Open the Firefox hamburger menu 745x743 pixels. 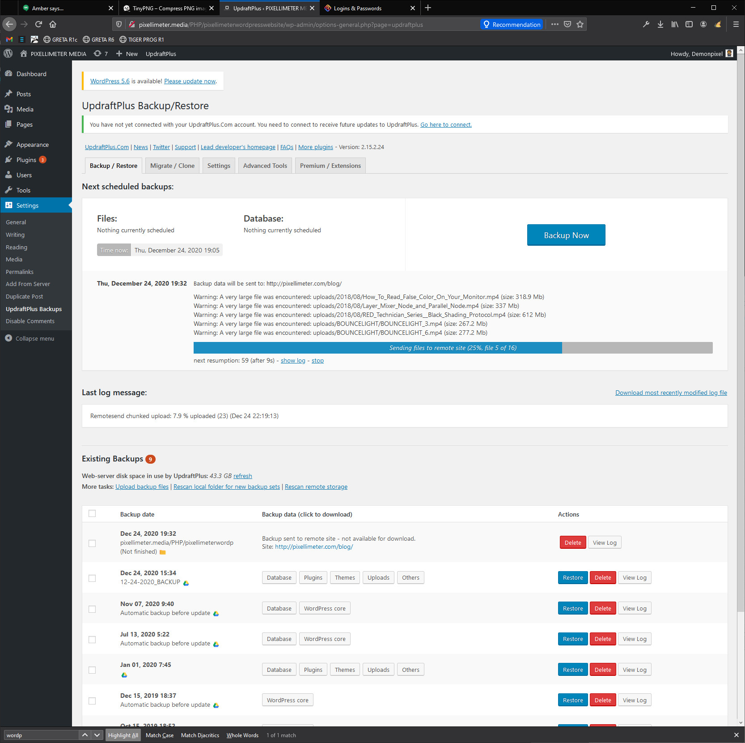click(x=736, y=24)
